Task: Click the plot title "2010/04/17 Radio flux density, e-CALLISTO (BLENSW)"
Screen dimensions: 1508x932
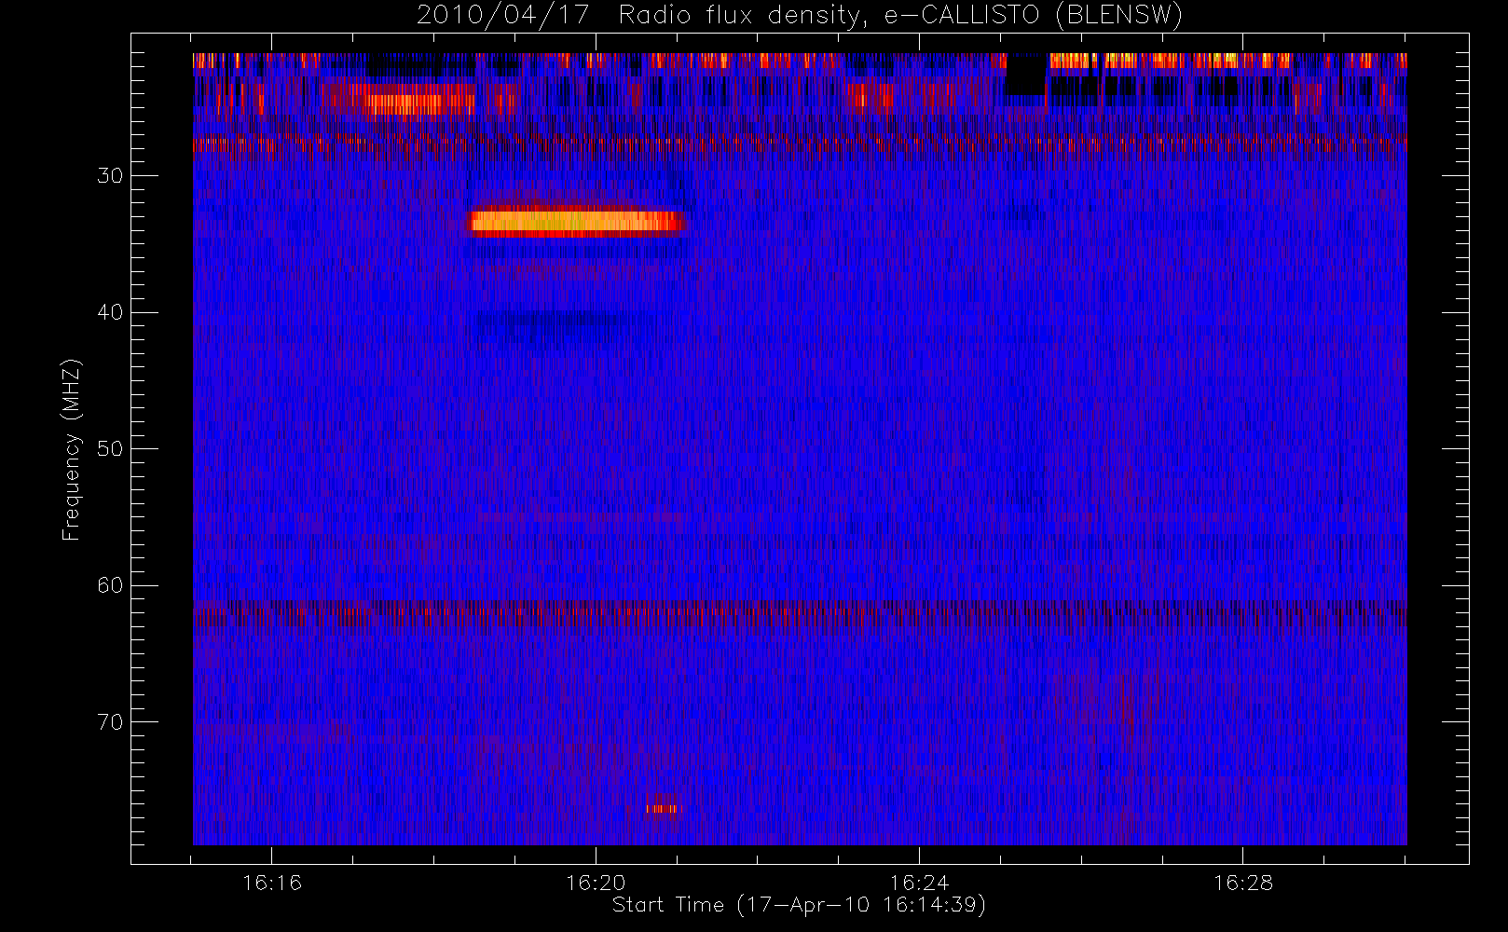Action: [799, 16]
